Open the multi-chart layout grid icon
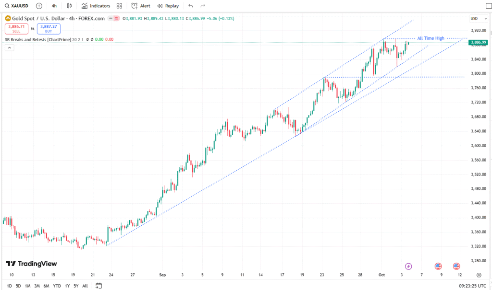The width and height of the screenshot is (492, 290). pos(119,5)
